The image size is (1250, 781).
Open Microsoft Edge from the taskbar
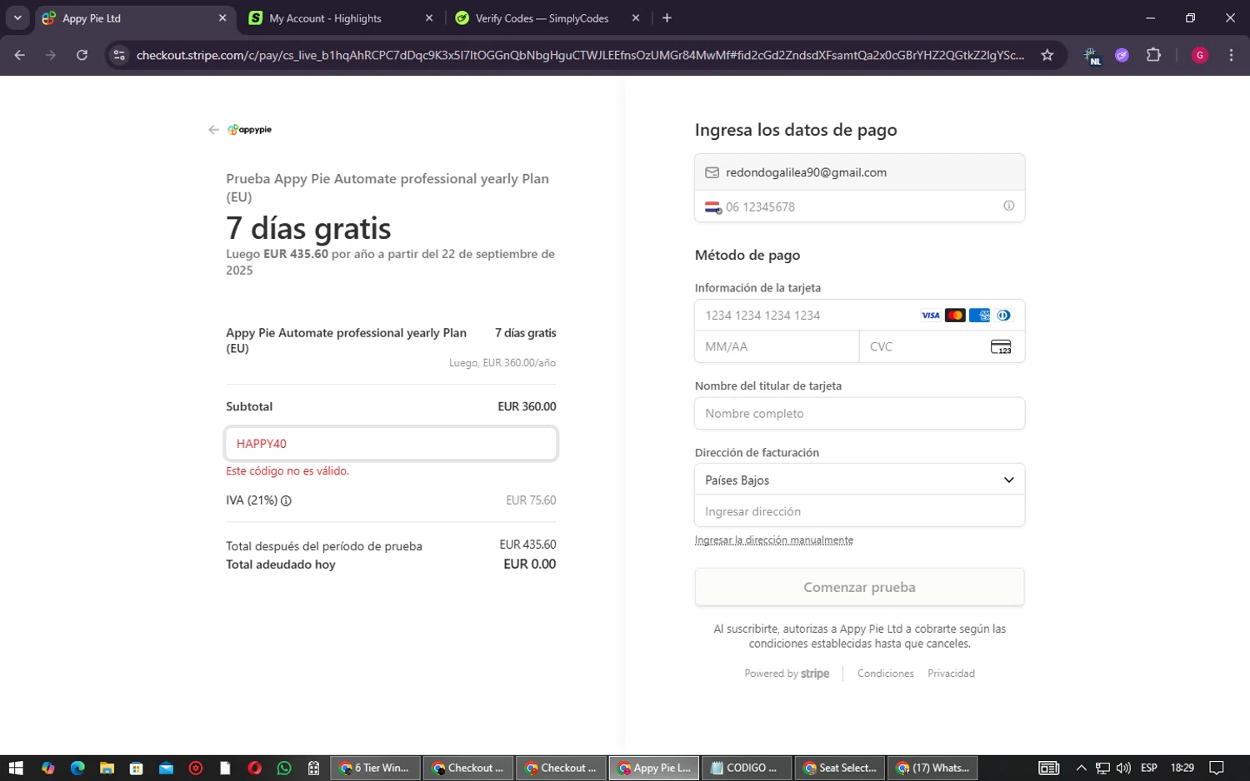tap(77, 769)
